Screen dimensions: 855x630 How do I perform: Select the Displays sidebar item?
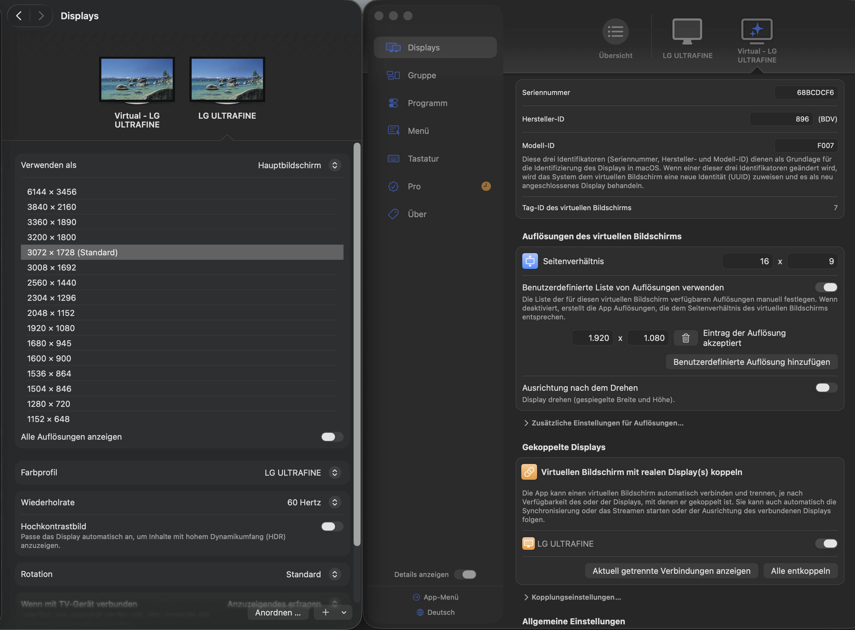point(435,47)
